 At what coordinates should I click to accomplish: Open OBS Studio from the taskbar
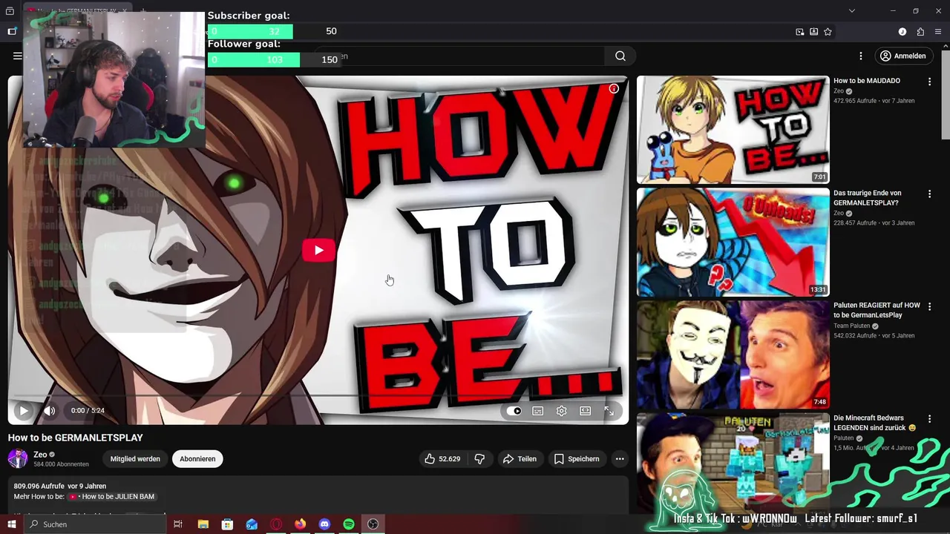pos(373,524)
